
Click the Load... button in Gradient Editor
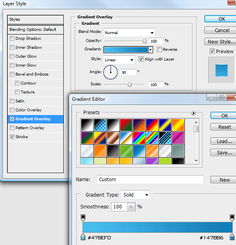coord(224,141)
